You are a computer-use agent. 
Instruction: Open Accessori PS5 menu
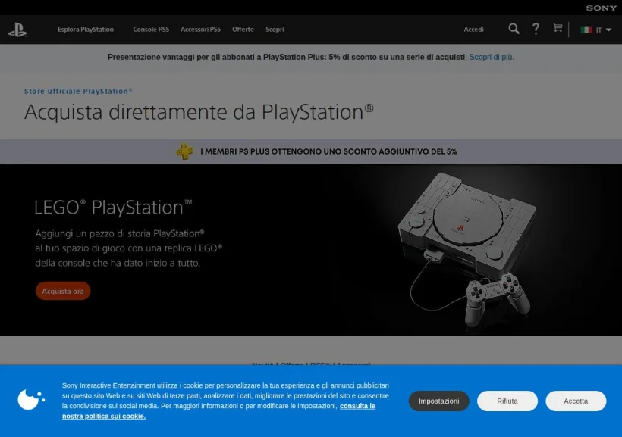pyautogui.click(x=200, y=30)
